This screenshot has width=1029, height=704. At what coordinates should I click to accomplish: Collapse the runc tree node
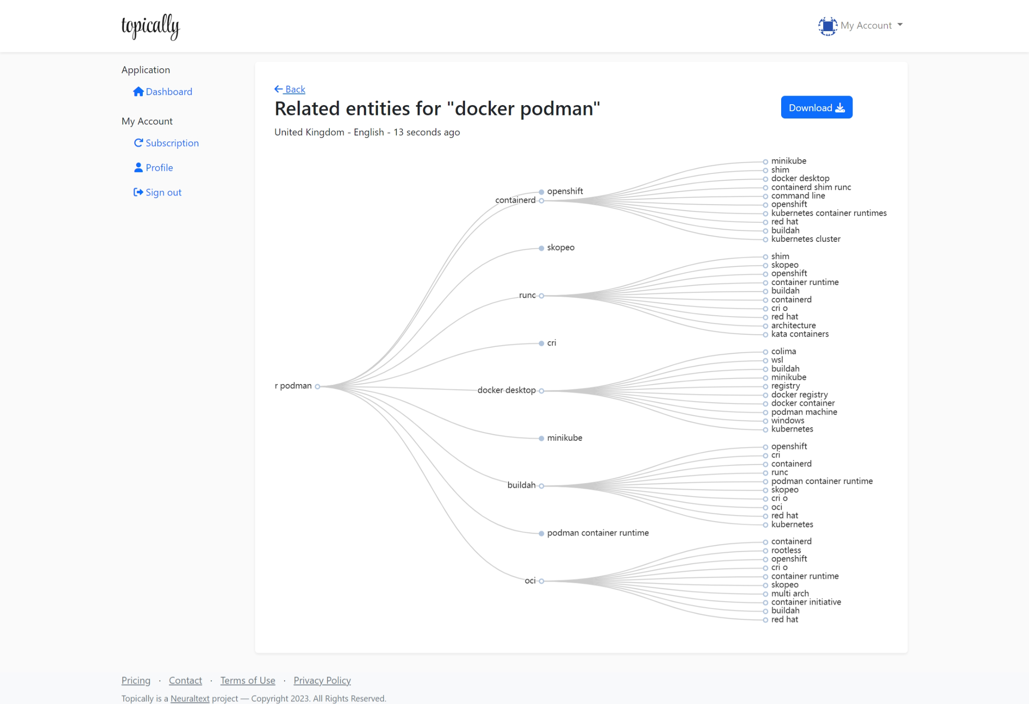pos(541,296)
